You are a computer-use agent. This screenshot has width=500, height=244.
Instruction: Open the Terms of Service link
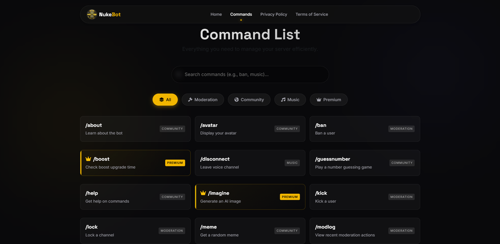point(311,14)
